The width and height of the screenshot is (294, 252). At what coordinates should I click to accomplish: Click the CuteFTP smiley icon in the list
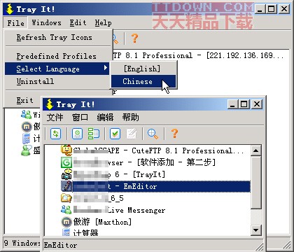66,150
